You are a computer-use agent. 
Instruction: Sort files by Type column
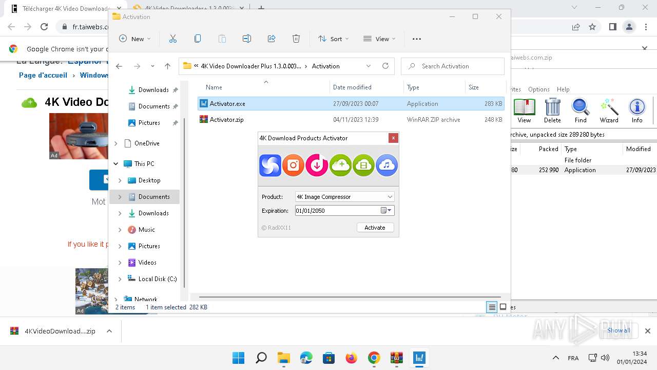(x=413, y=87)
